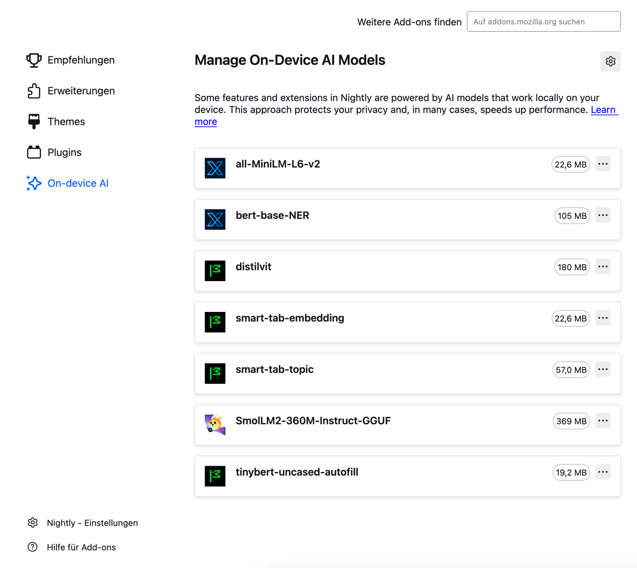Open more options for bert-base-NER
The image size is (637, 568).
coord(602,215)
